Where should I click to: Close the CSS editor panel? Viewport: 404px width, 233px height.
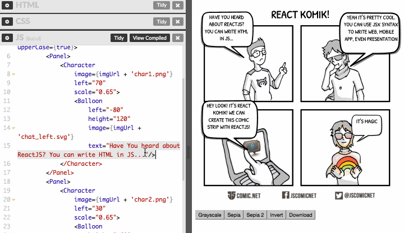[x=177, y=22]
